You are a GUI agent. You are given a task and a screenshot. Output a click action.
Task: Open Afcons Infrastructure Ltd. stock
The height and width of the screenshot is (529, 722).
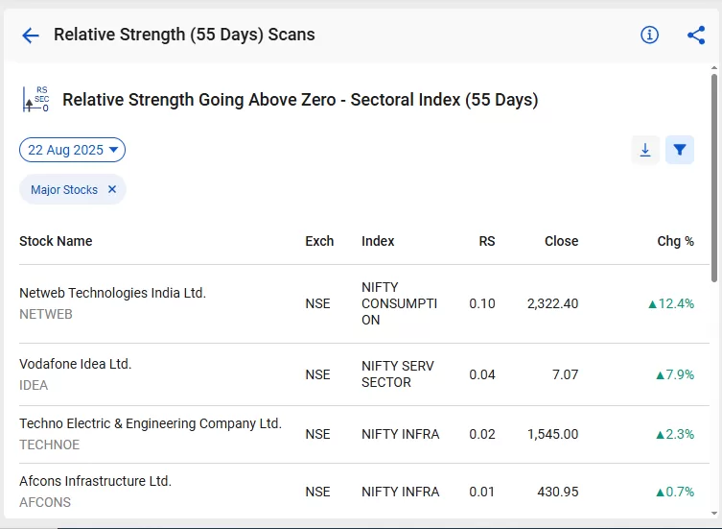(95, 481)
